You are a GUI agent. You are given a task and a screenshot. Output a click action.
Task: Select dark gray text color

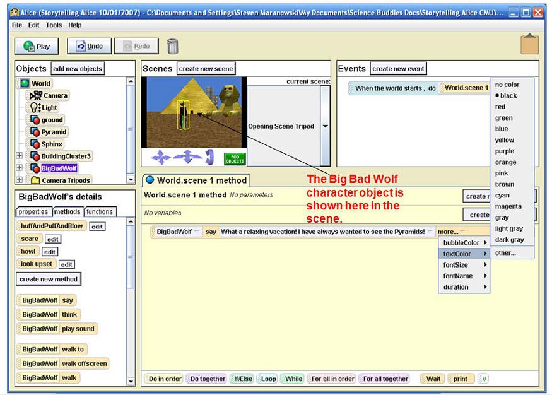point(512,239)
